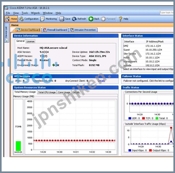This screenshot has width=175, height=173.
Task: Switch to the License tab
Action: point(30,41)
